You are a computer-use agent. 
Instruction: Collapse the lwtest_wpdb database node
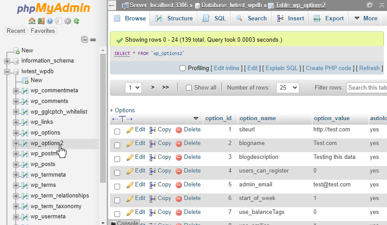(x=7, y=71)
